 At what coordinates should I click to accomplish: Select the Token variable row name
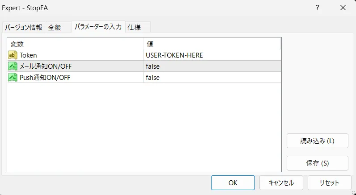pos(28,55)
